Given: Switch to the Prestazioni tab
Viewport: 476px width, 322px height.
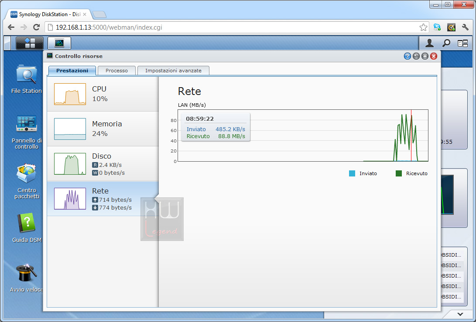Looking at the screenshot, I should pyautogui.click(x=72, y=71).
